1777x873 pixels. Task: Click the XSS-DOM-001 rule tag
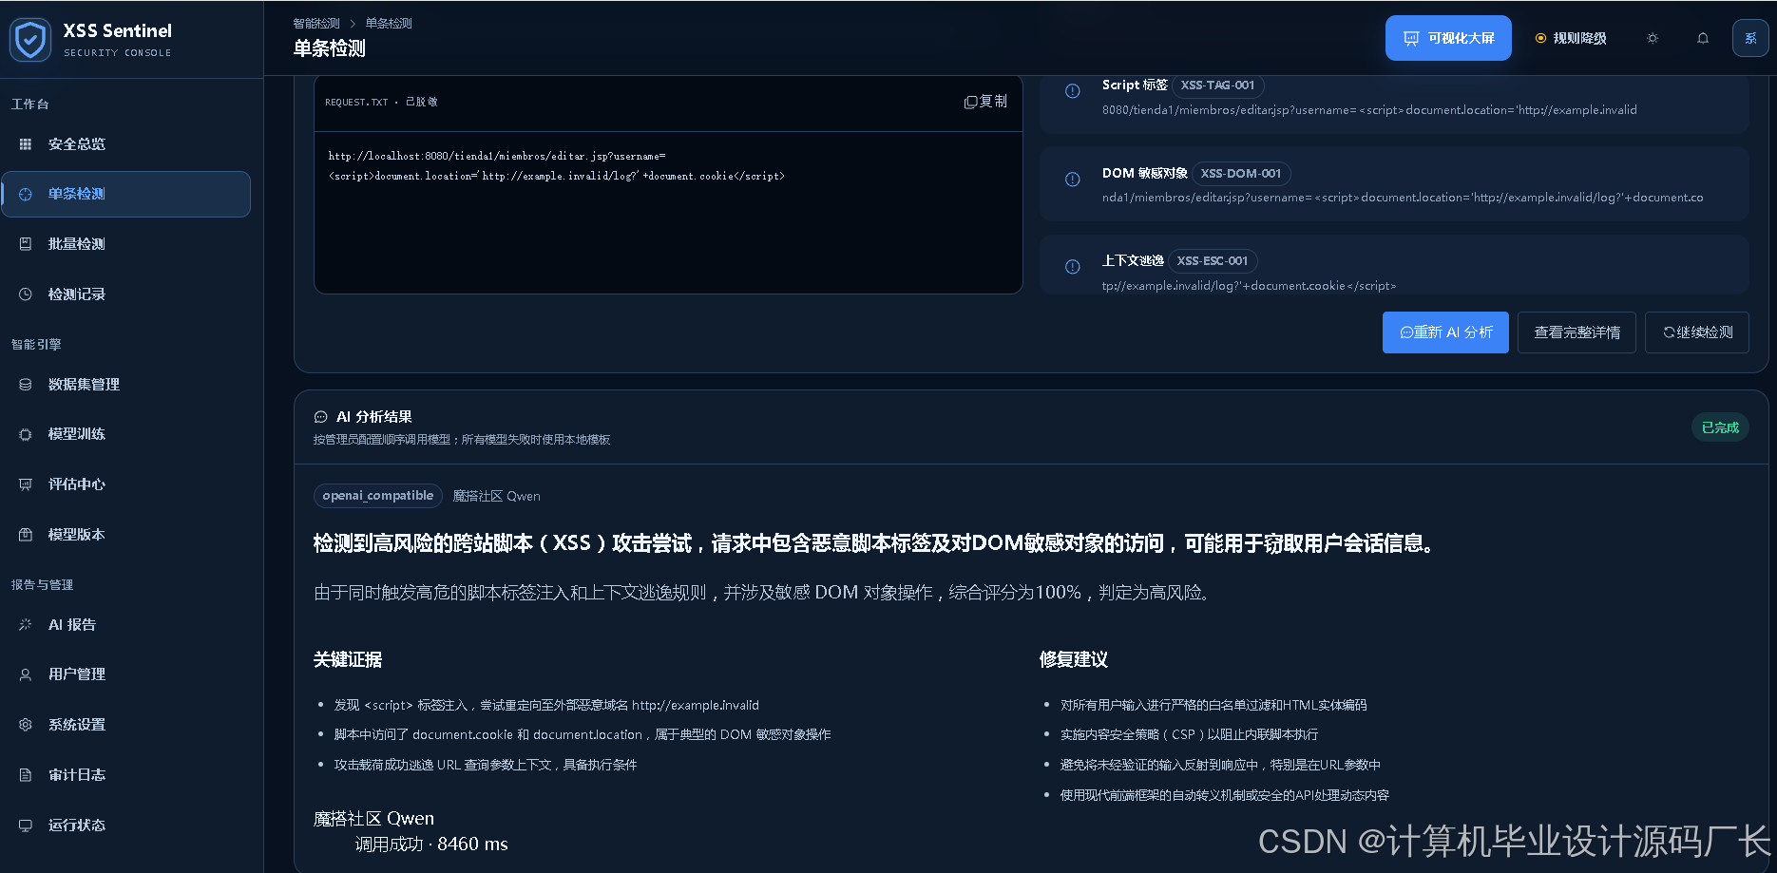coord(1241,174)
